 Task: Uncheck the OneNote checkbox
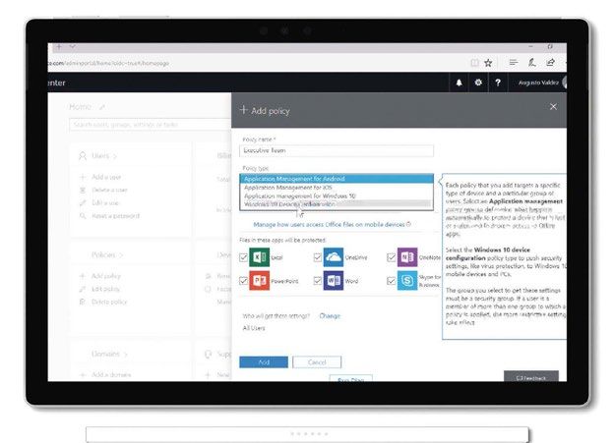tap(391, 257)
